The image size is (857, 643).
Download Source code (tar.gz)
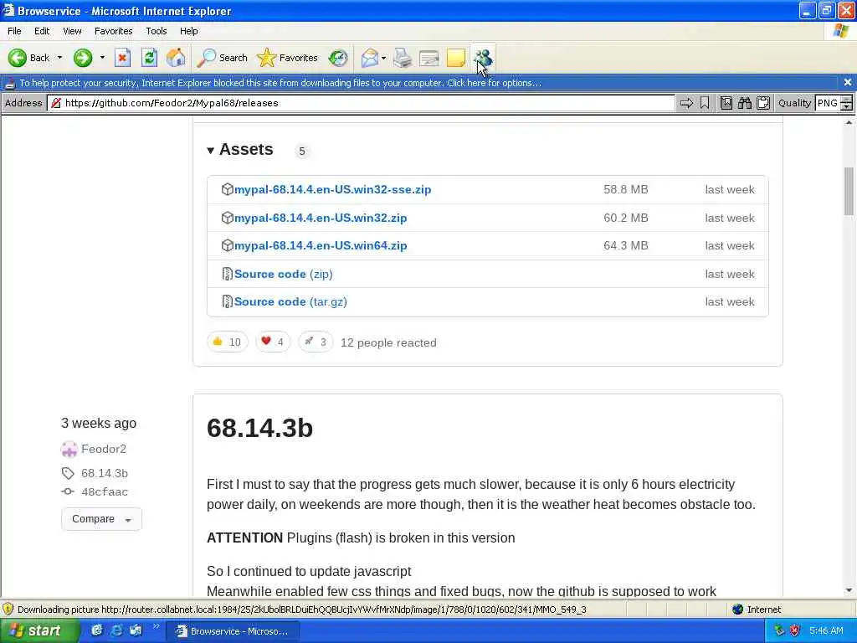[290, 301]
